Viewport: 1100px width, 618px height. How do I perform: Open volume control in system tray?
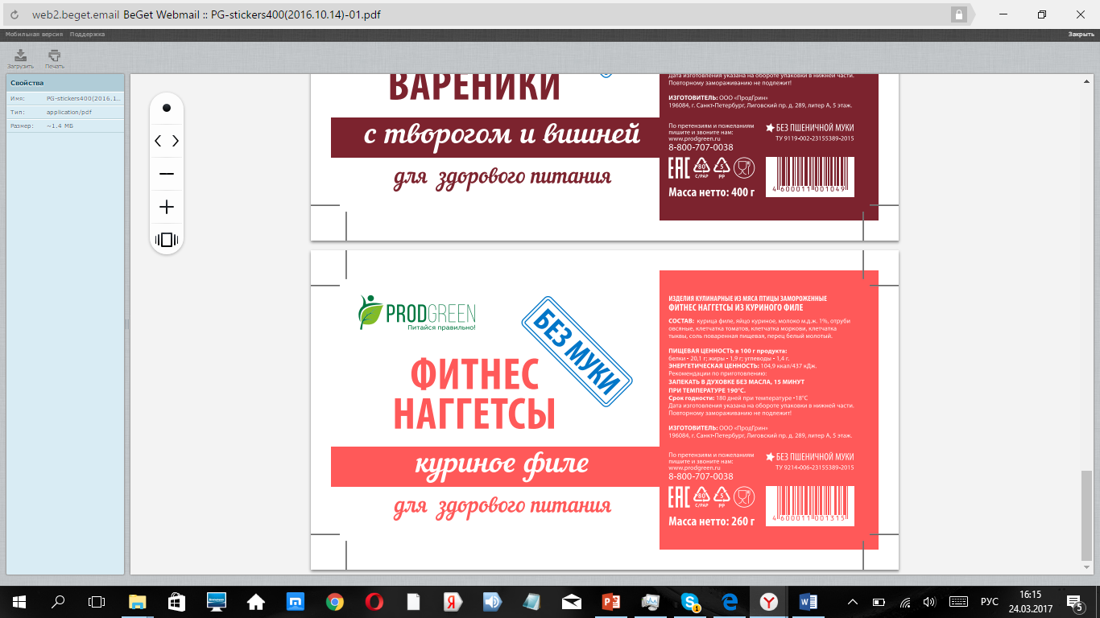point(928,601)
